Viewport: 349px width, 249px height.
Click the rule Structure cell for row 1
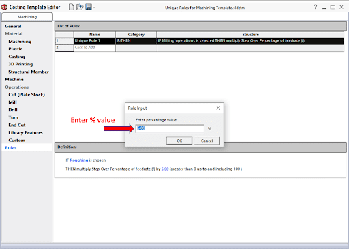tap(250, 41)
